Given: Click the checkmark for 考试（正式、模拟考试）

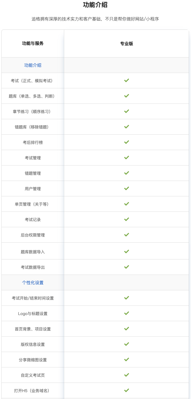Looking at the screenshot, I should point(127,80).
